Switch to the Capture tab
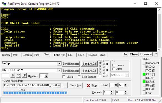The height and width of the screenshot is (103, 162). pyautogui.click(x=27, y=55)
